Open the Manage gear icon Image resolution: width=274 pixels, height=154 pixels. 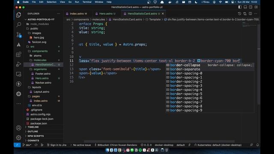pyautogui.click(x=18, y=138)
